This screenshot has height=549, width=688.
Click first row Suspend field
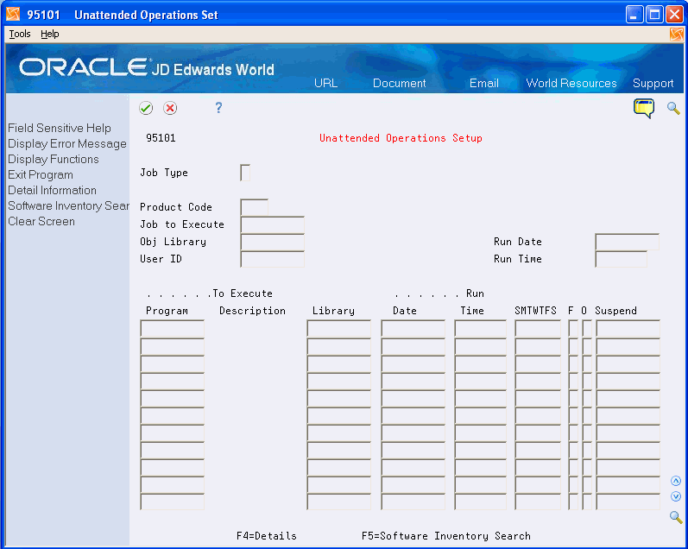tap(628, 328)
